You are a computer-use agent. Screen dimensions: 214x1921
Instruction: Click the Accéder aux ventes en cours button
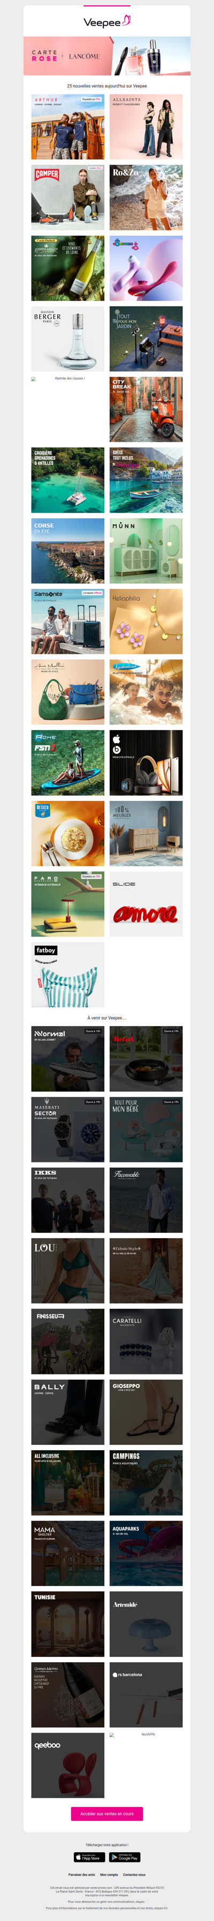click(107, 1814)
